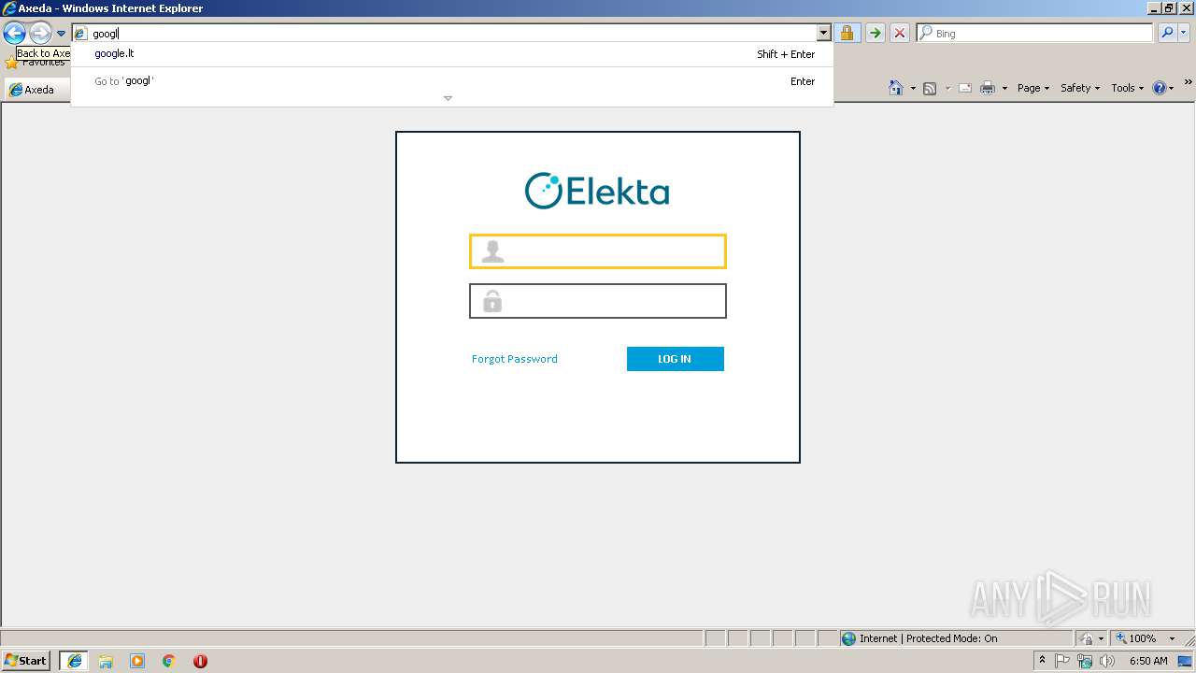Click the browser Back arrow button
The image size is (1196, 673).
click(x=14, y=34)
